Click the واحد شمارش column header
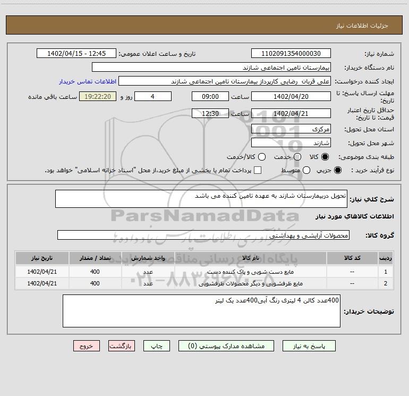Image resolution: width=409 pixels, height=396 pixels. pos(148,258)
